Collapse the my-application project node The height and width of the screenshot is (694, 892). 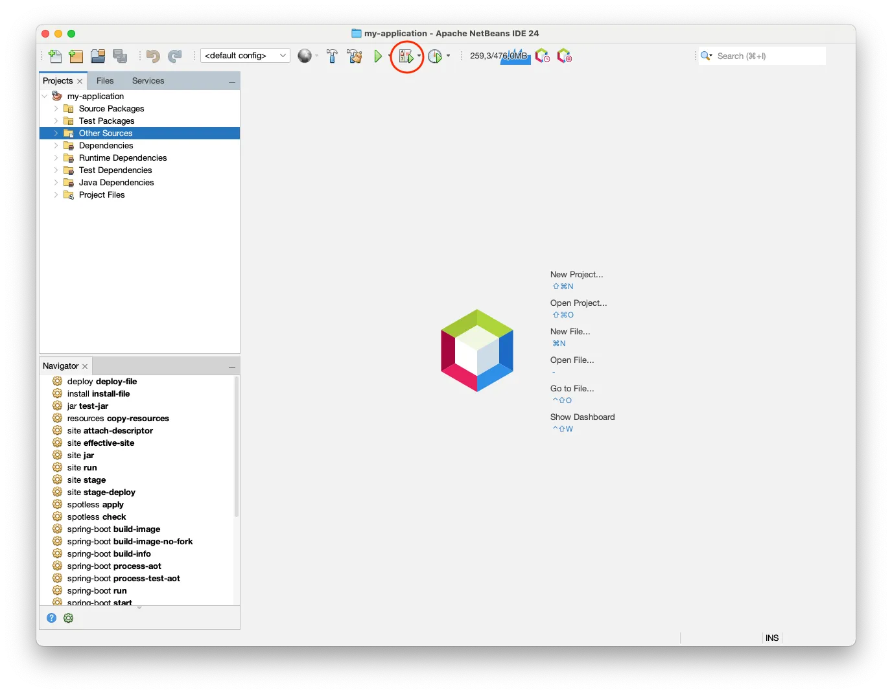(45, 95)
